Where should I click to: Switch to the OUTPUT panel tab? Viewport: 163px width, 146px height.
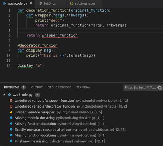(37, 87)
